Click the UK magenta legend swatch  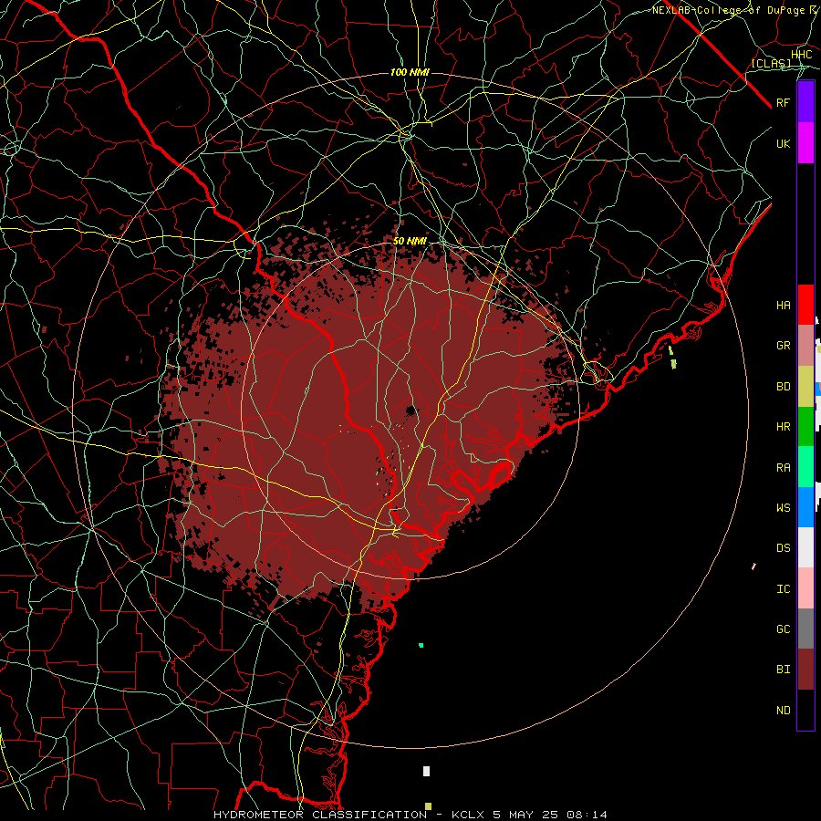click(x=805, y=143)
